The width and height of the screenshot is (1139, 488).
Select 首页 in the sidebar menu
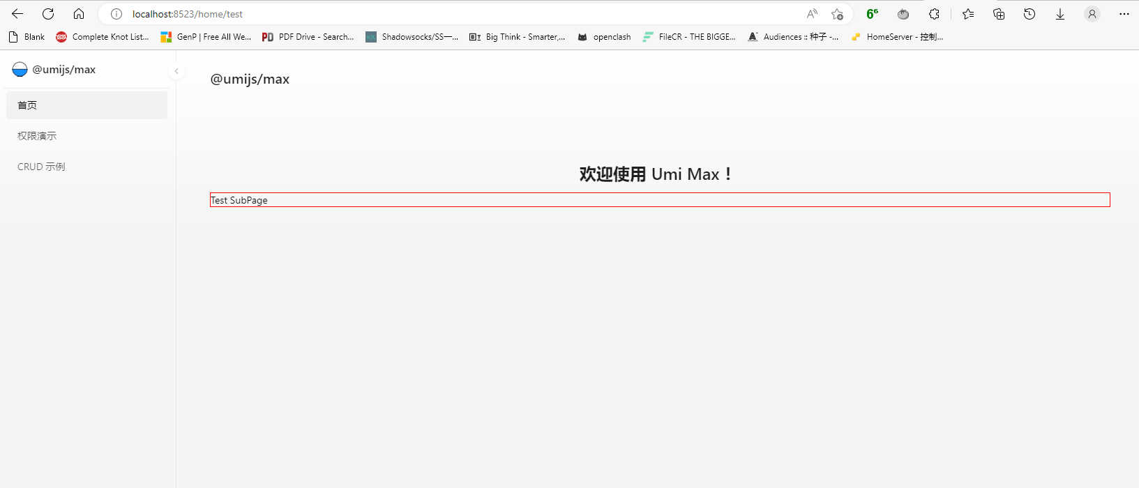(86, 105)
